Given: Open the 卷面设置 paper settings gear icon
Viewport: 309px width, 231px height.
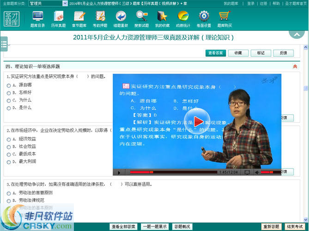Looking at the screenshot, I should [x=204, y=19].
